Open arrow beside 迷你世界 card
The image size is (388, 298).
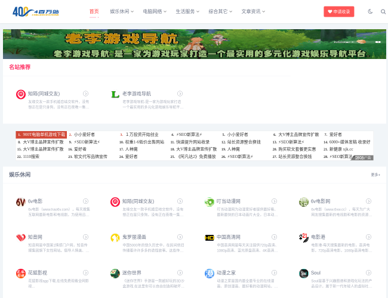point(180,272)
